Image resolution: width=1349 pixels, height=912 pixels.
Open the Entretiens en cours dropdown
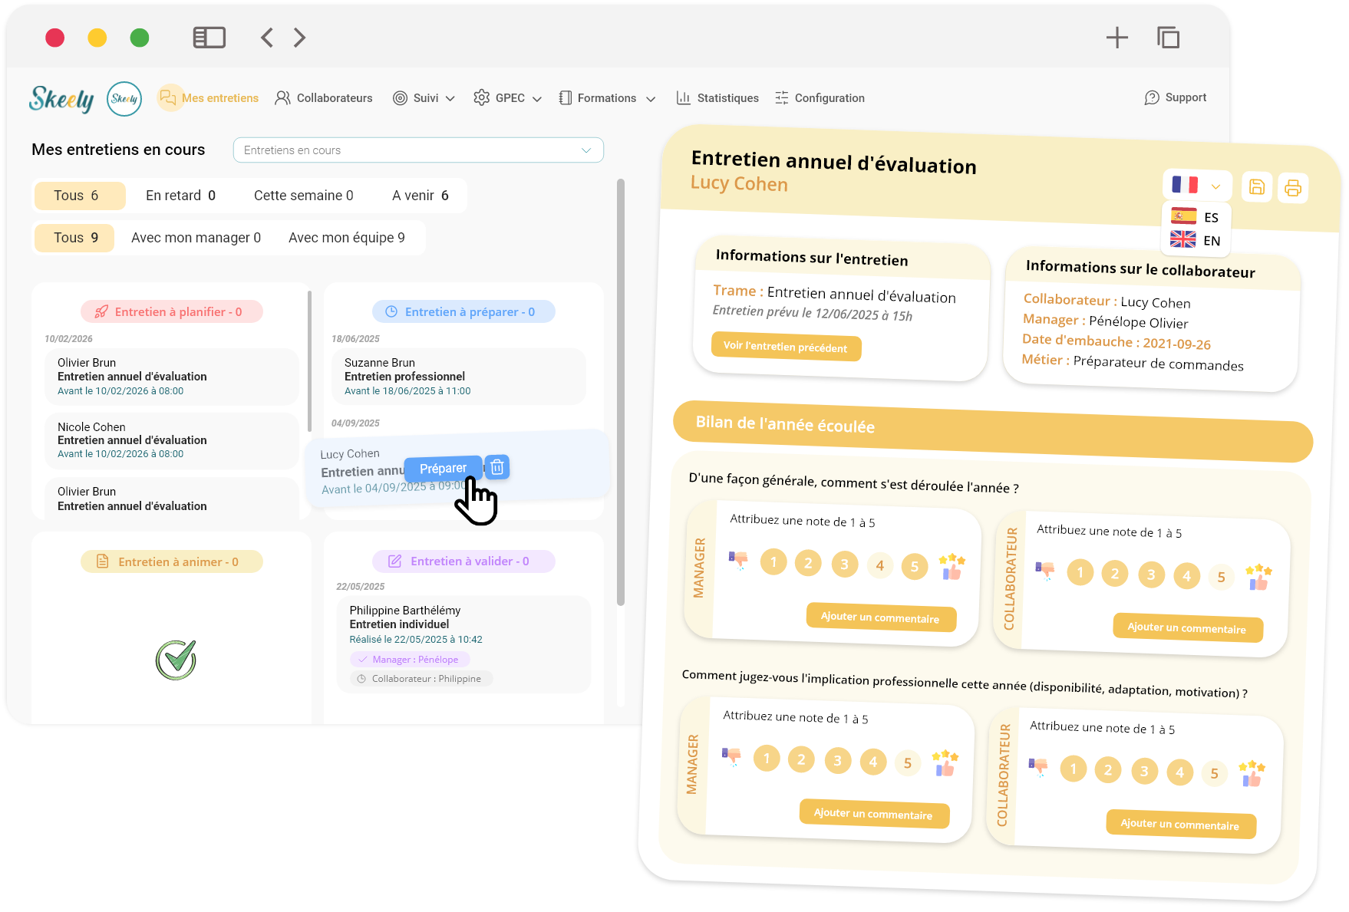pyautogui.click(x=417, y=150)
